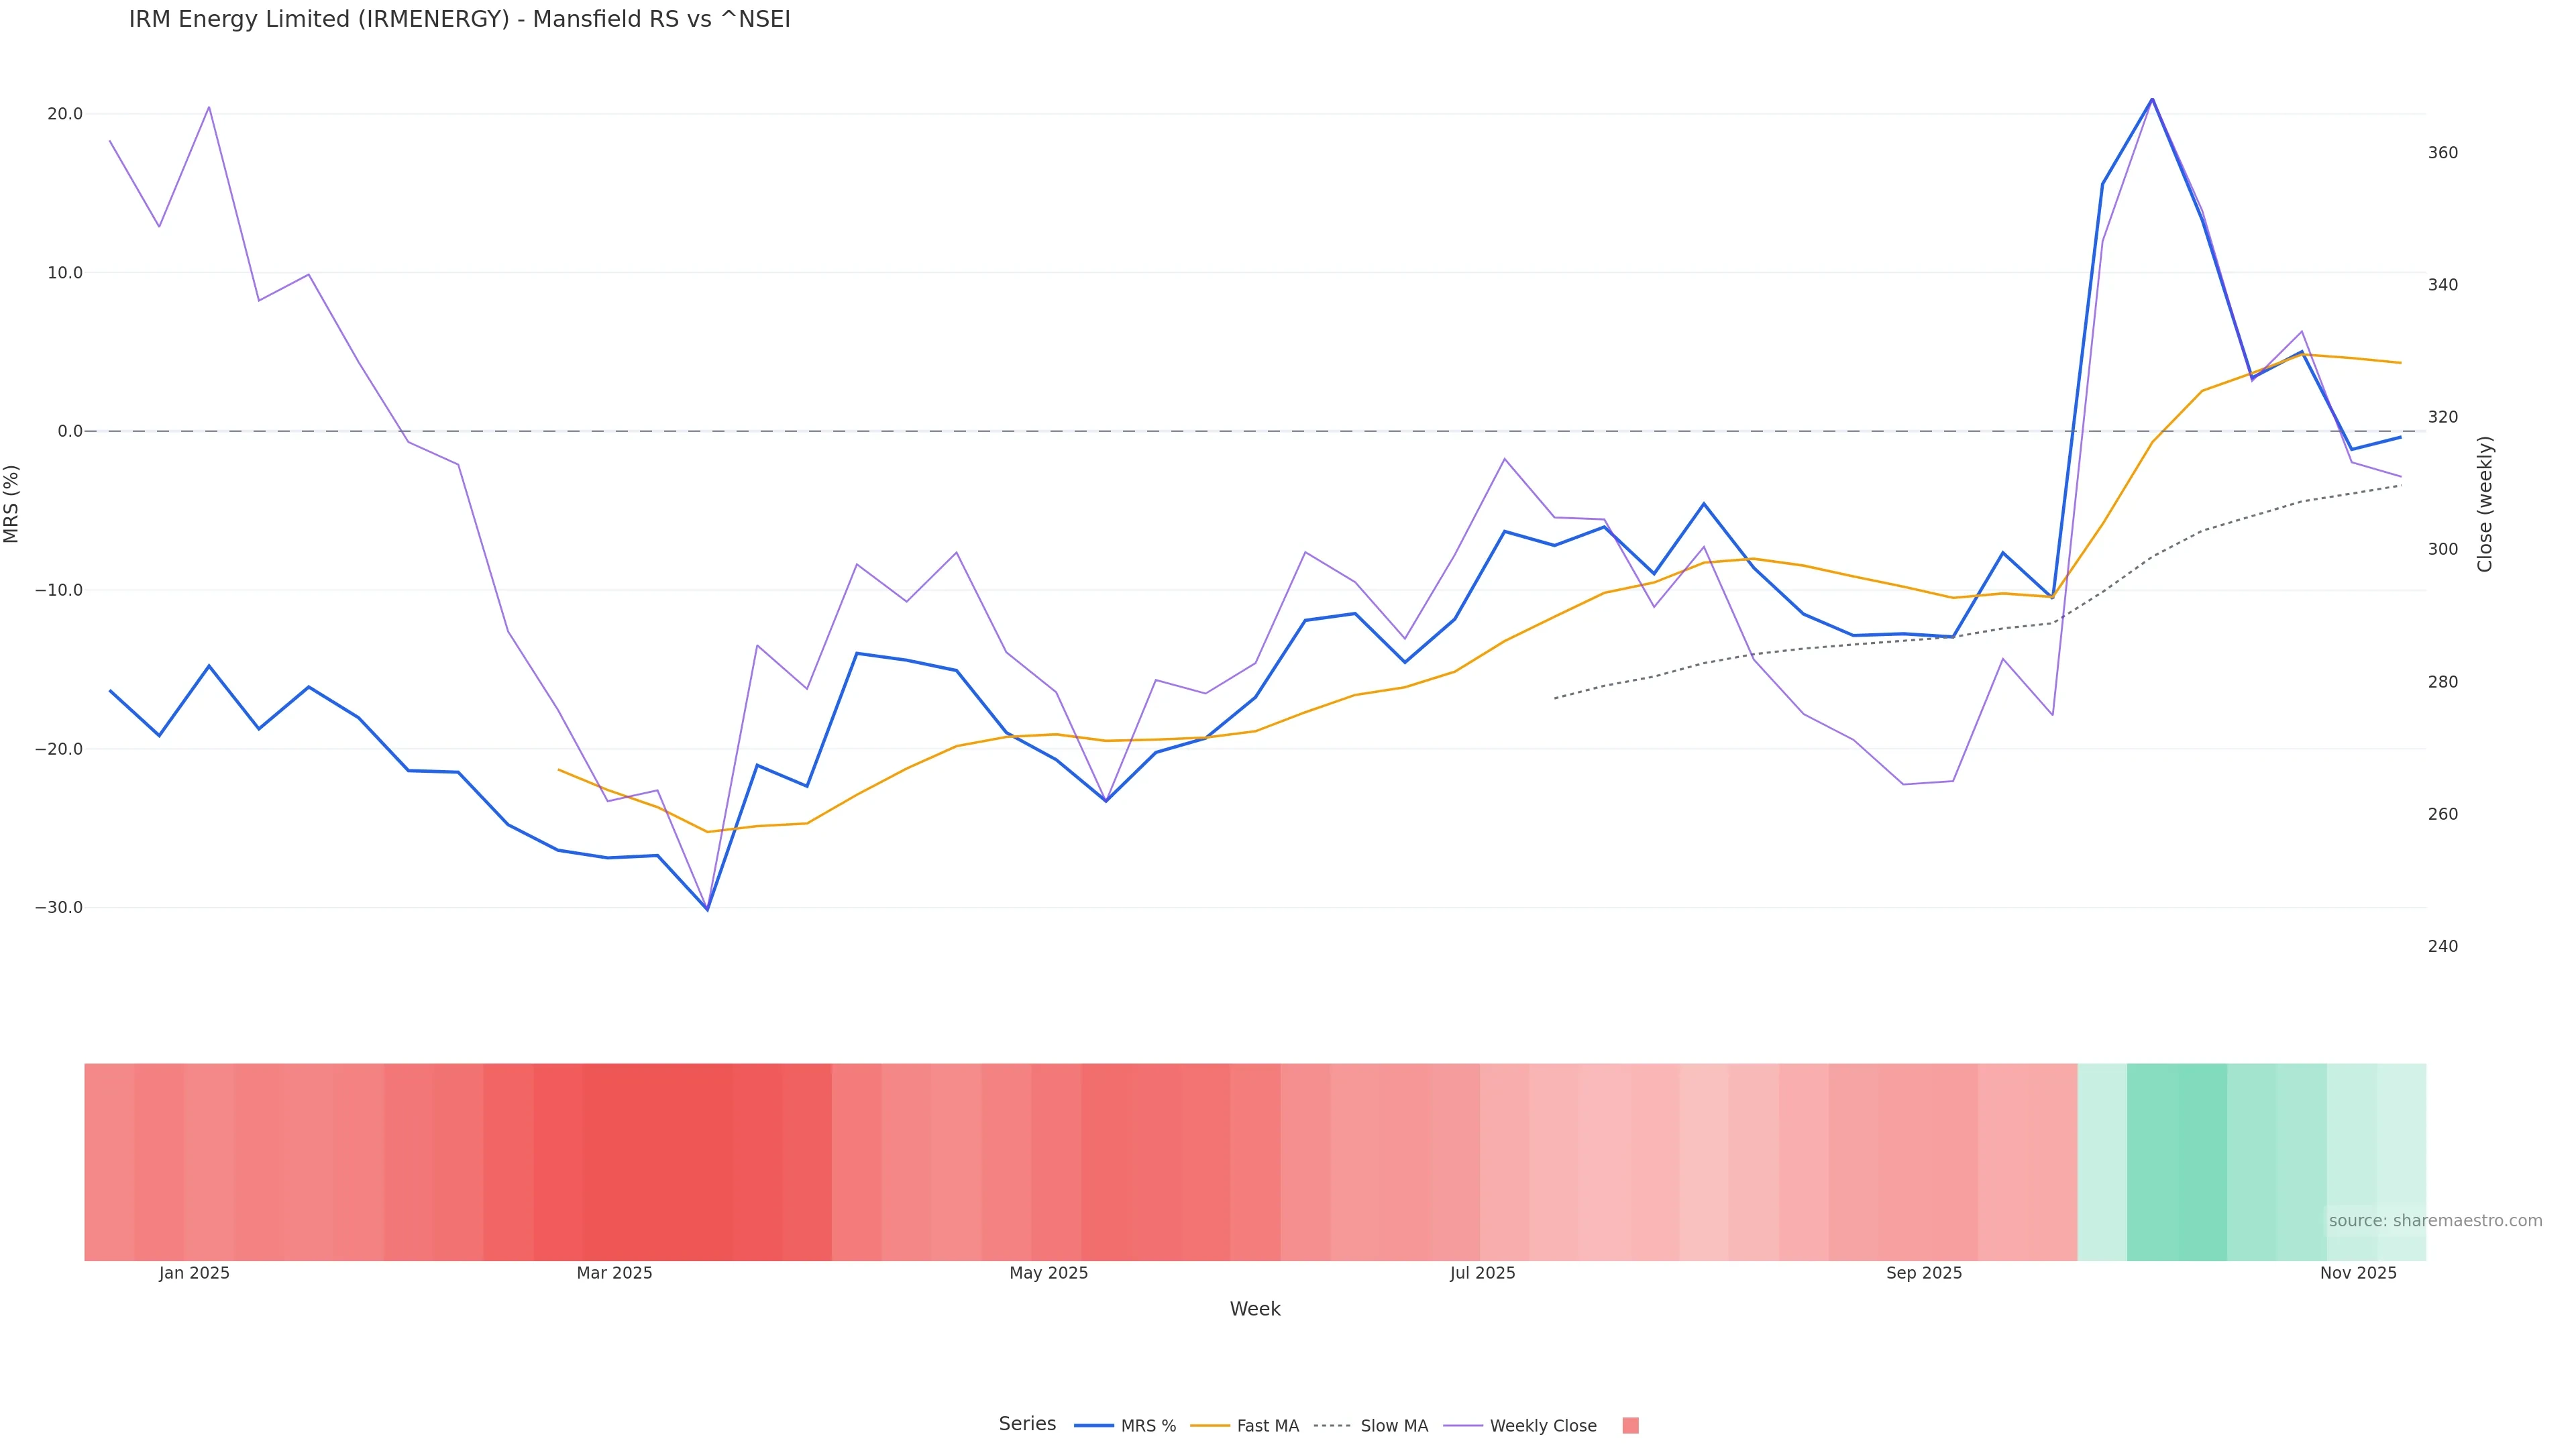2576x1449 pixels.
Task: Open the sharemaestro.com source text
Action: pos(2435,1221)
